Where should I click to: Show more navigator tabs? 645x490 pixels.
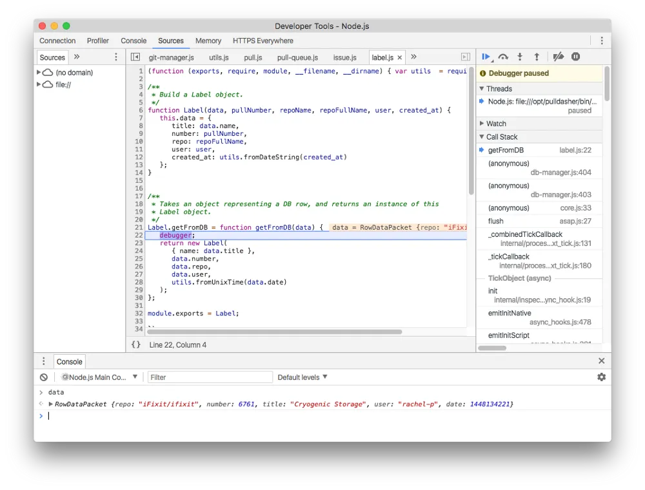[77, 57]
